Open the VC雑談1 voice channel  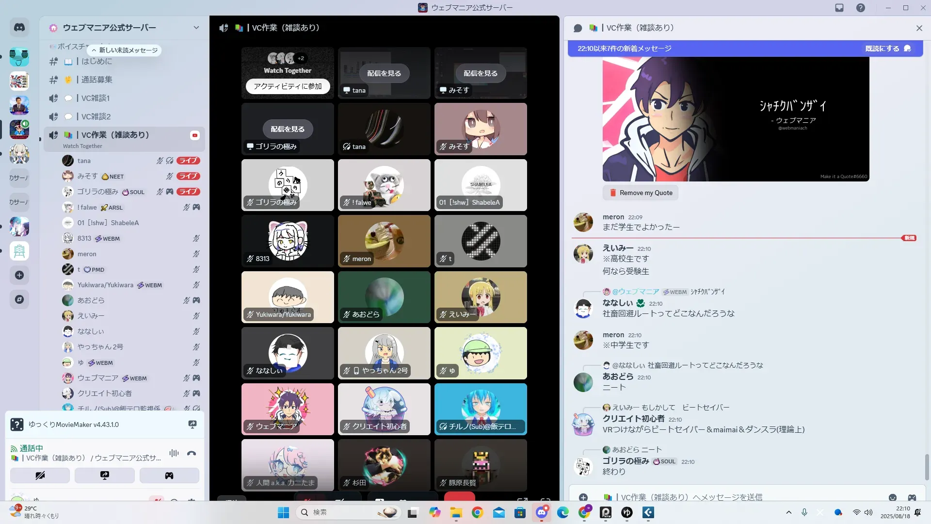tap(96, 98)
